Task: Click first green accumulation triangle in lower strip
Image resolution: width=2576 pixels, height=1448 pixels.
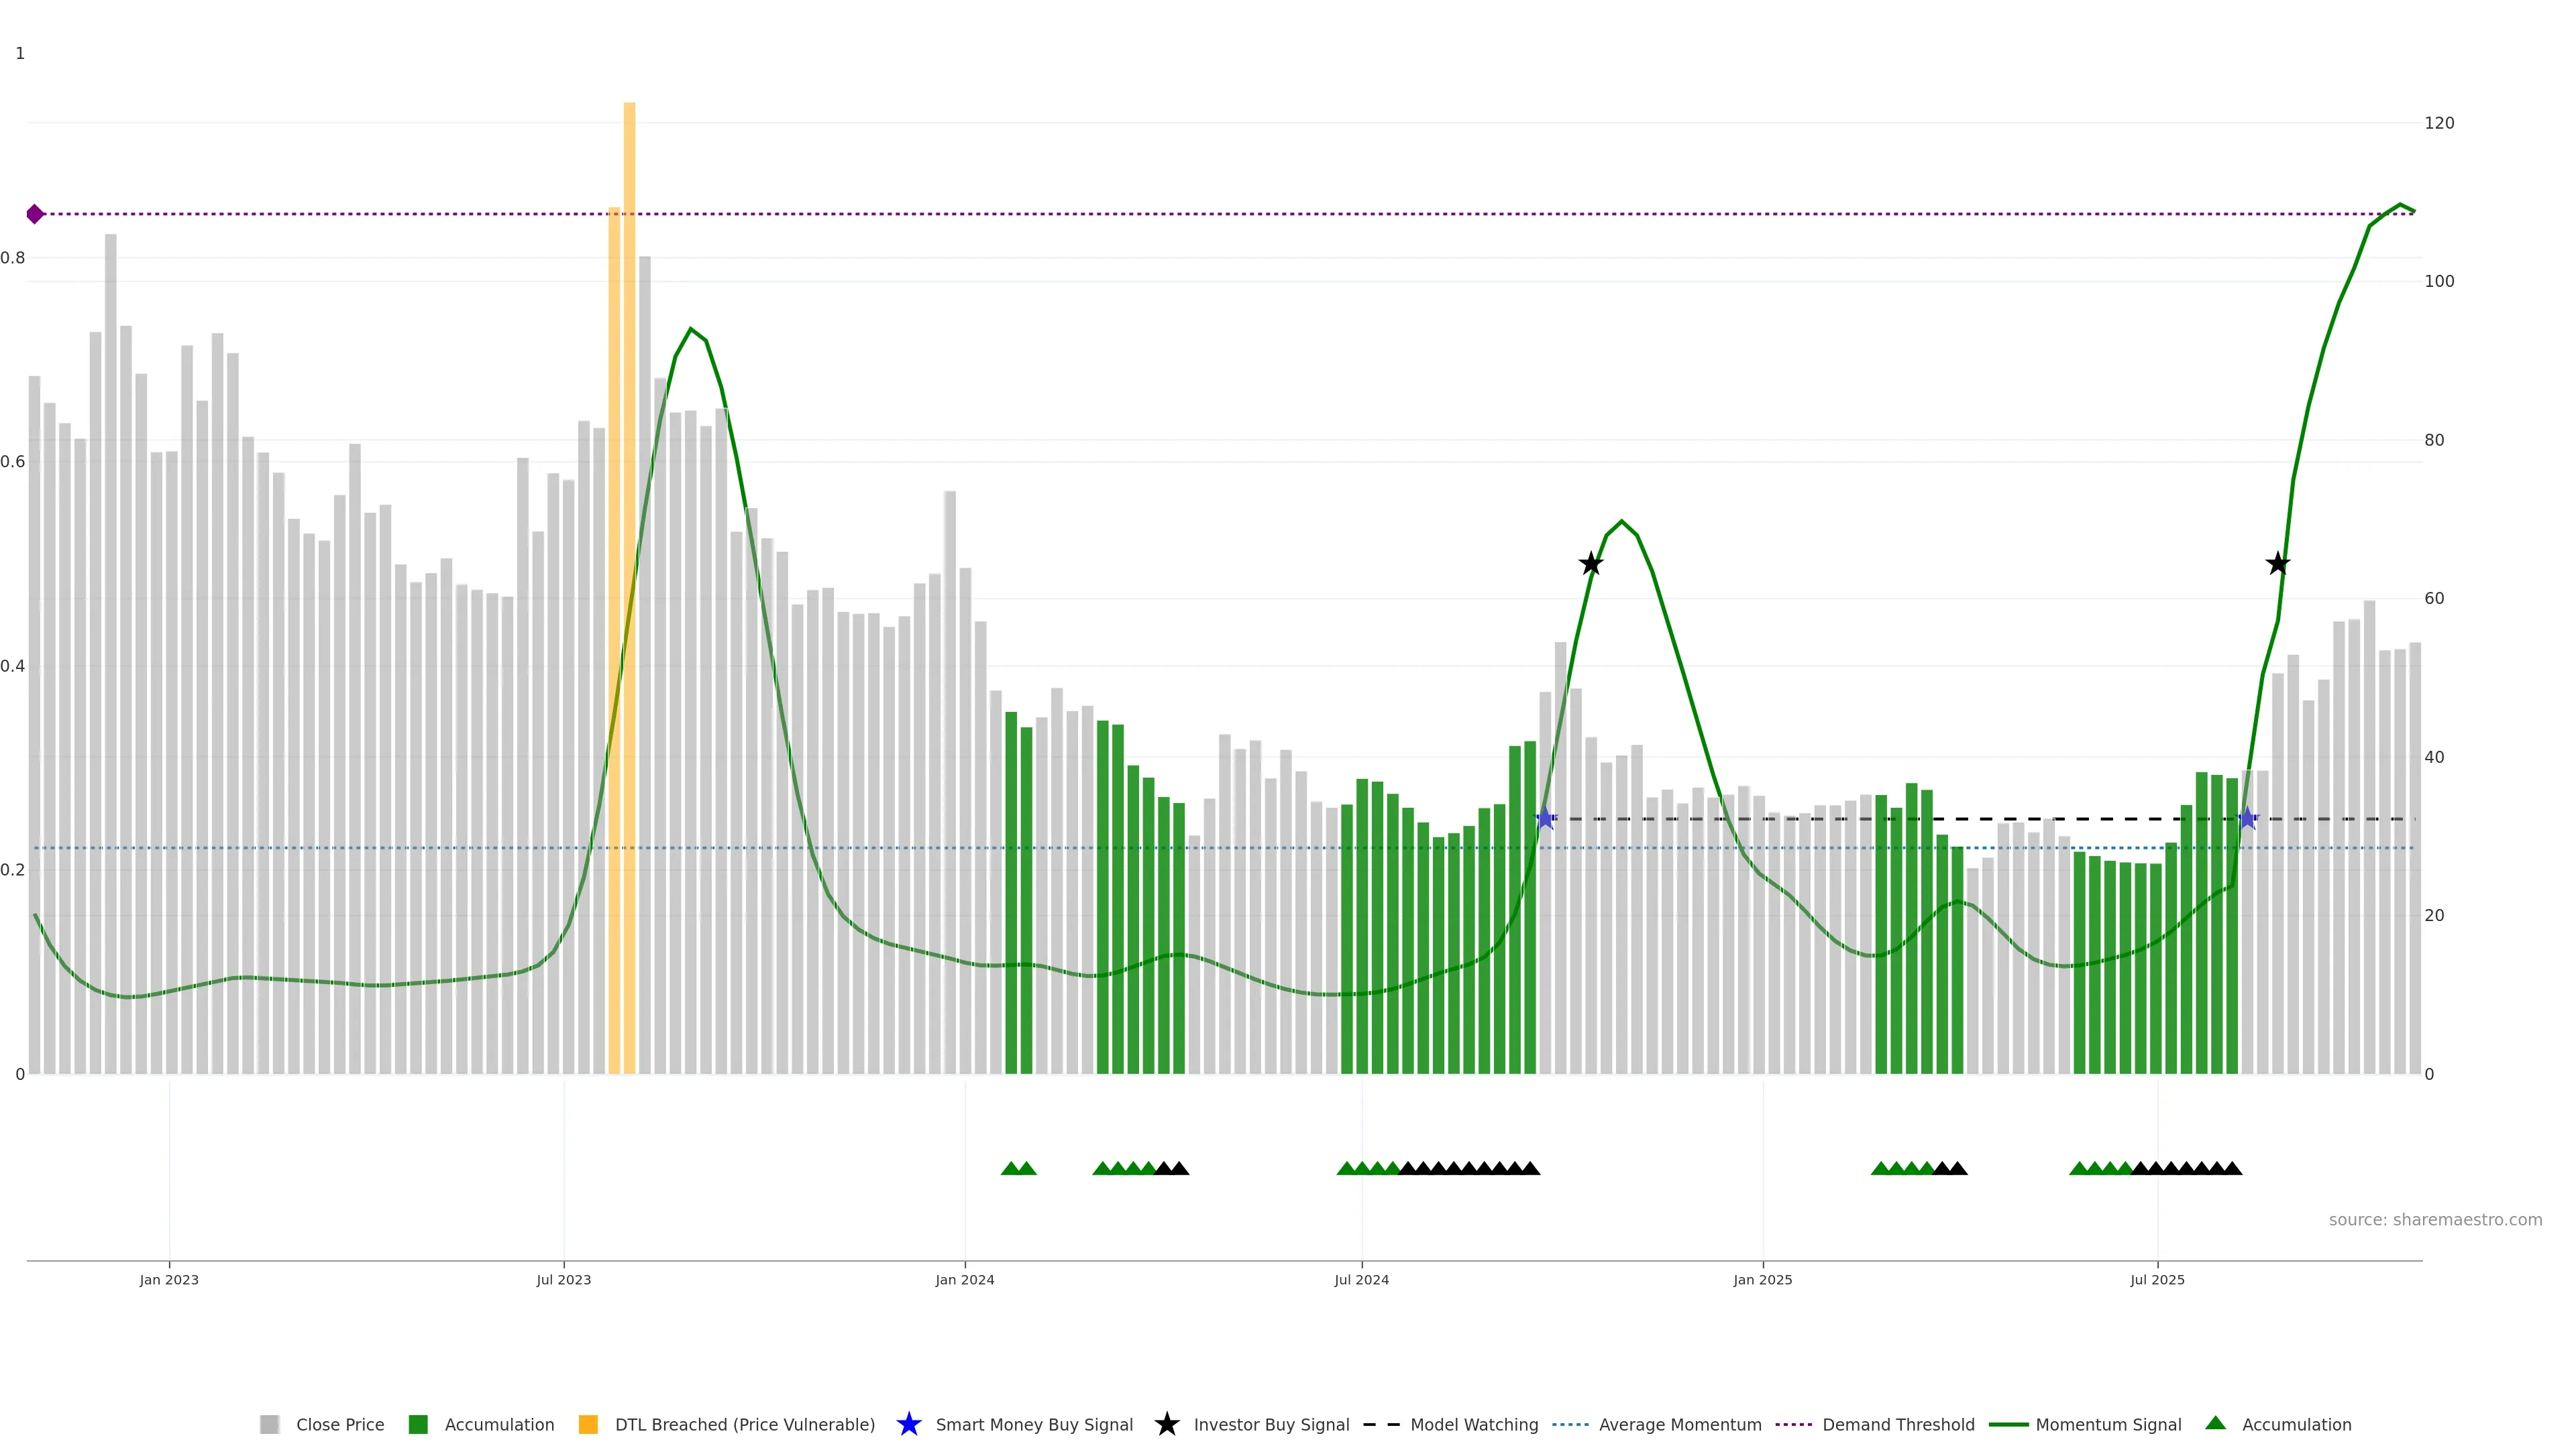Action: [x=1010, y=1168]
